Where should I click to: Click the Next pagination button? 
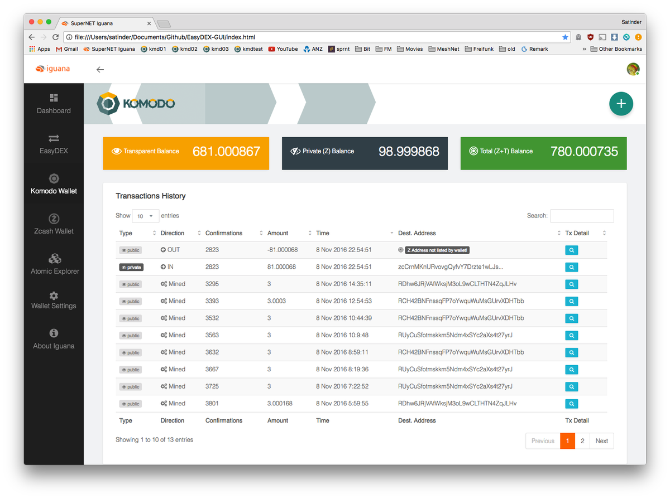601,441
